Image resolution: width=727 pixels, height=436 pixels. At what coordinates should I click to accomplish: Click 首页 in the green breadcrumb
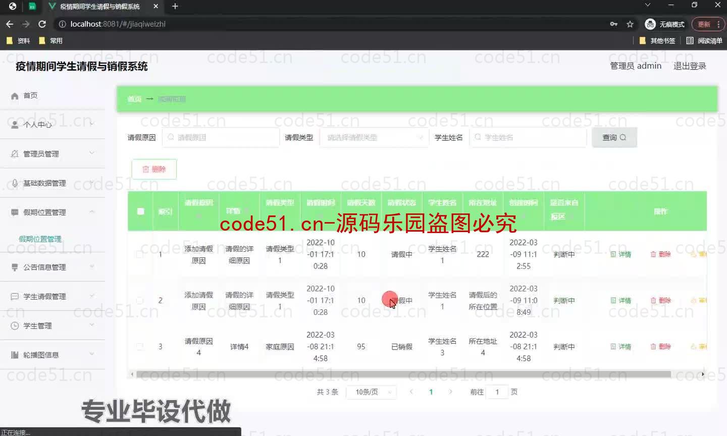(x=134, y=99)
